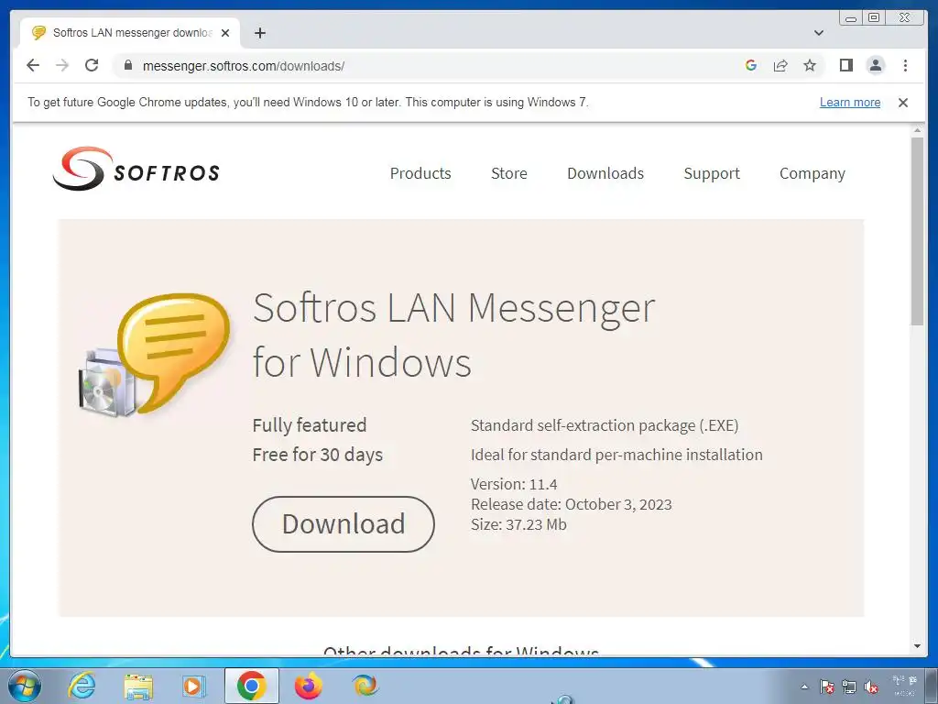Go back using the browser back arrow
This screenshot has width=938, height=704.
33,65
